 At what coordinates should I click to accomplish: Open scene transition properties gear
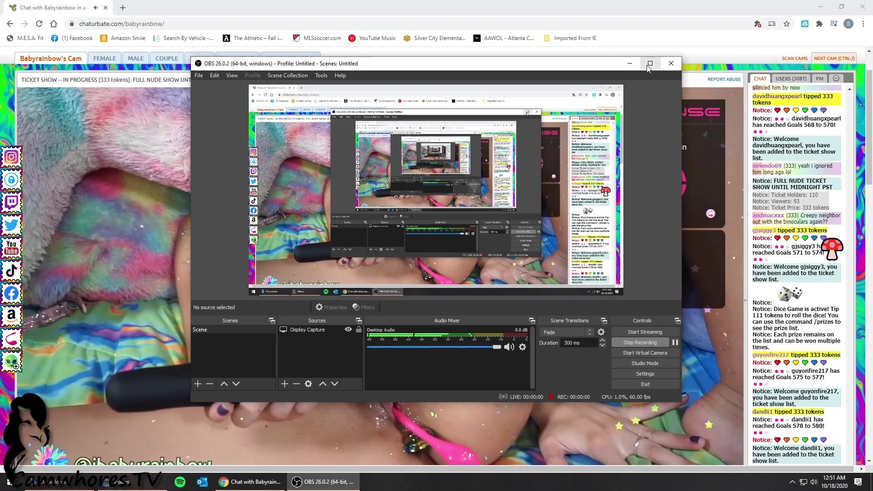click(601, 332)
